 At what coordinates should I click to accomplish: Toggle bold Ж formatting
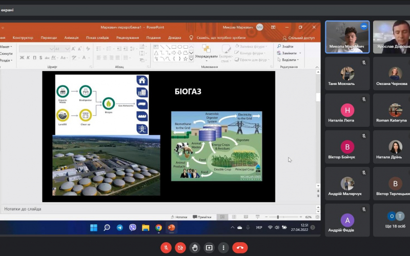[x=22, y=57]
